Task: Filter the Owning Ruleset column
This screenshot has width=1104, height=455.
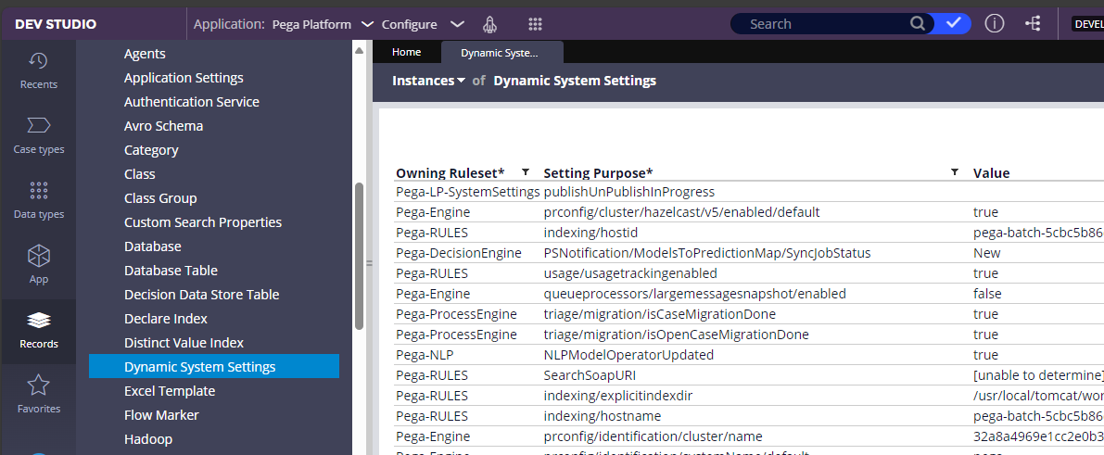Action: [x=526, y=172]
